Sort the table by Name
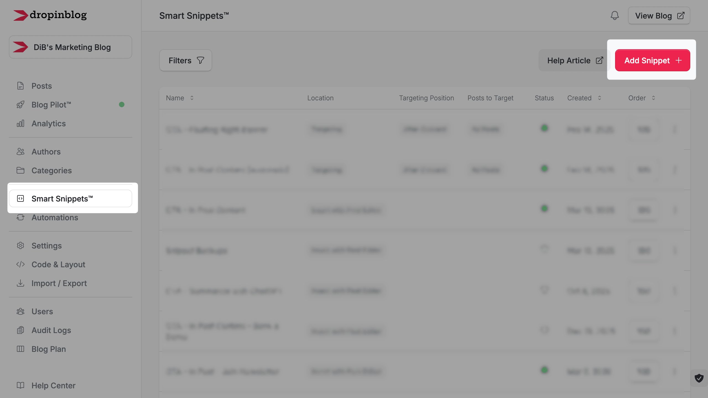 click(x=180, y=98)
